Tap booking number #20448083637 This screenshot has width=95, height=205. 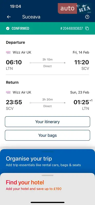(x=72, y=28)
